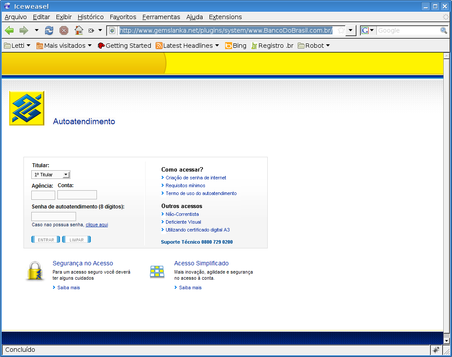Screen dimensions: 452x357
Task: Expand the Latest Headlines dropdown arrow
Action: click(217, 46)
